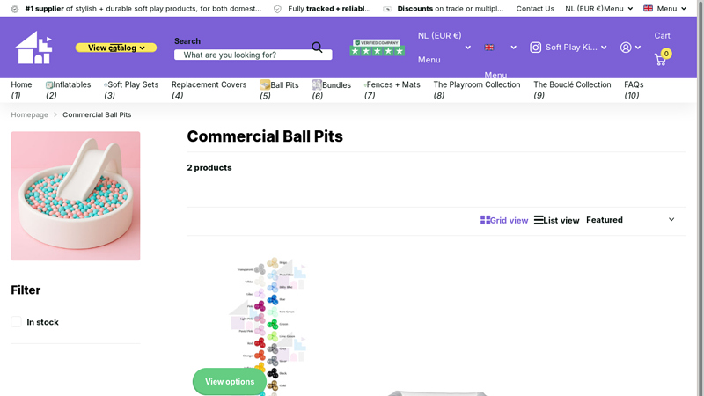Screen dimensions: 704x396
Task: Toggle the In stock filter checkbox
Action: pyautogui.click(x=16, y=322)
